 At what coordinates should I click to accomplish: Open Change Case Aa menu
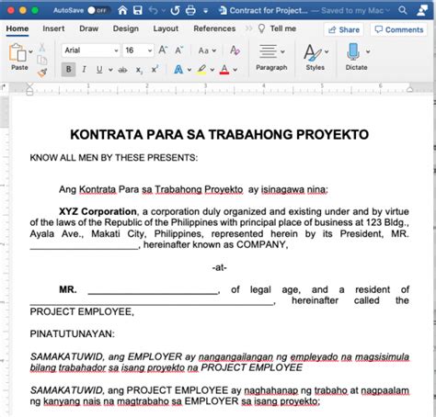coord(207,51)
